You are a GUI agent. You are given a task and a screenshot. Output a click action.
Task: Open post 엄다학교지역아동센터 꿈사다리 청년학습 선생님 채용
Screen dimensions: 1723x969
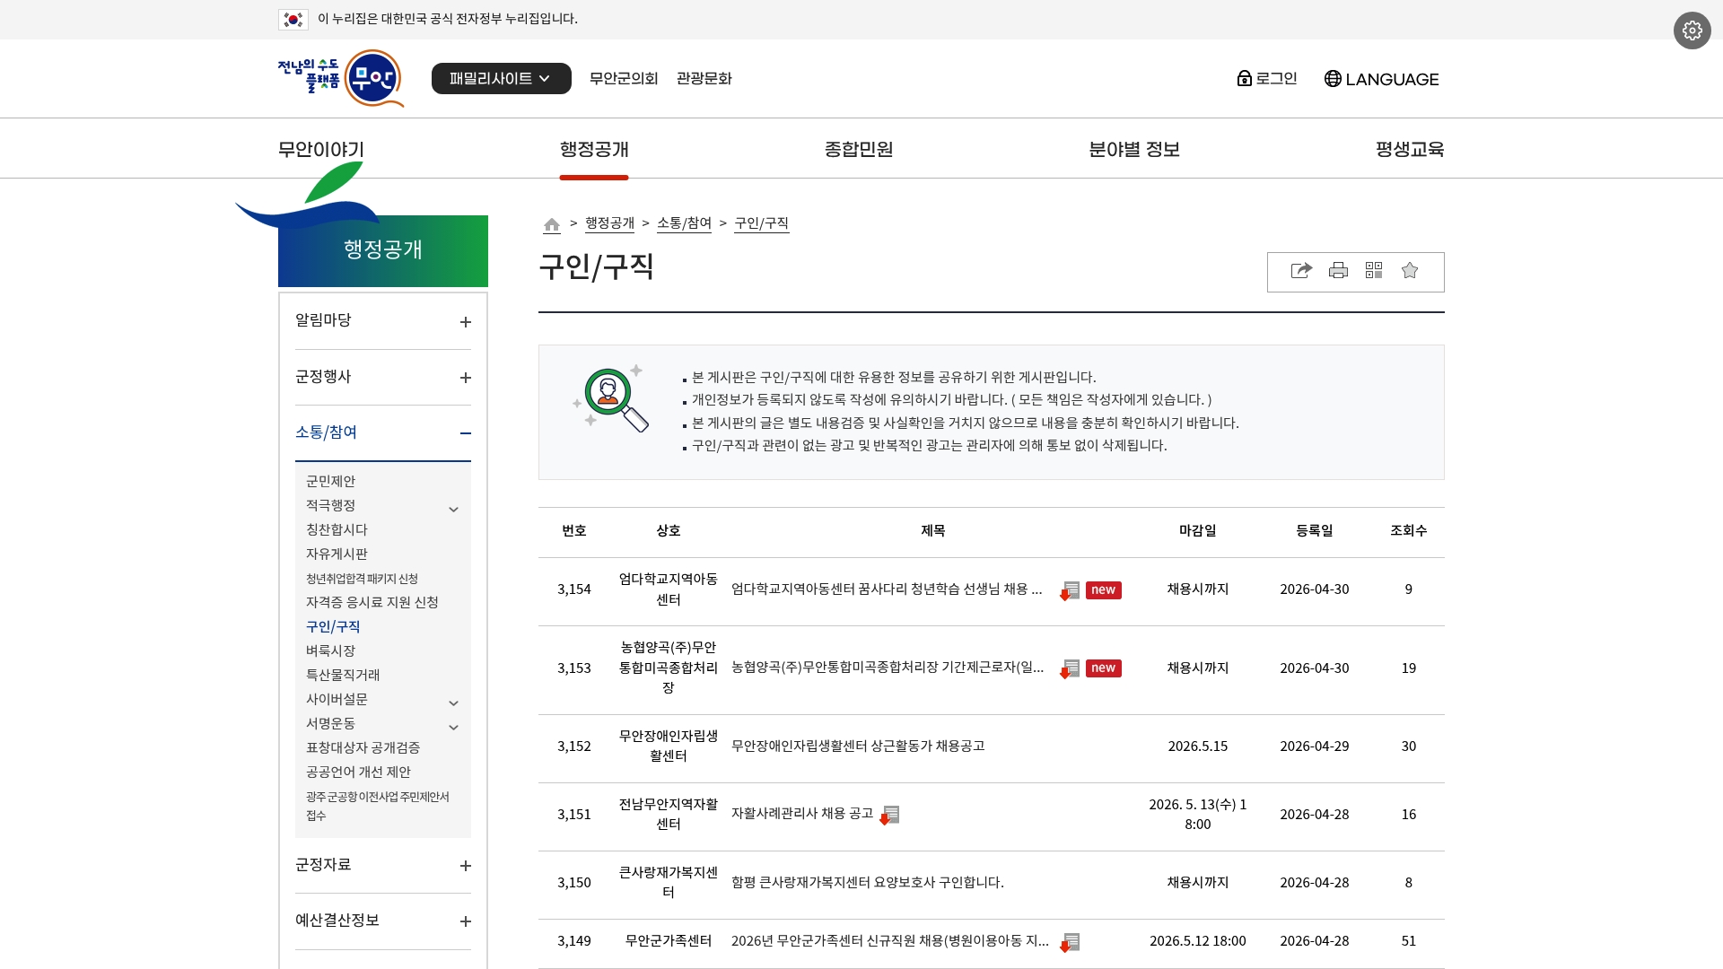pyautogui.click(x=887, y=589)
